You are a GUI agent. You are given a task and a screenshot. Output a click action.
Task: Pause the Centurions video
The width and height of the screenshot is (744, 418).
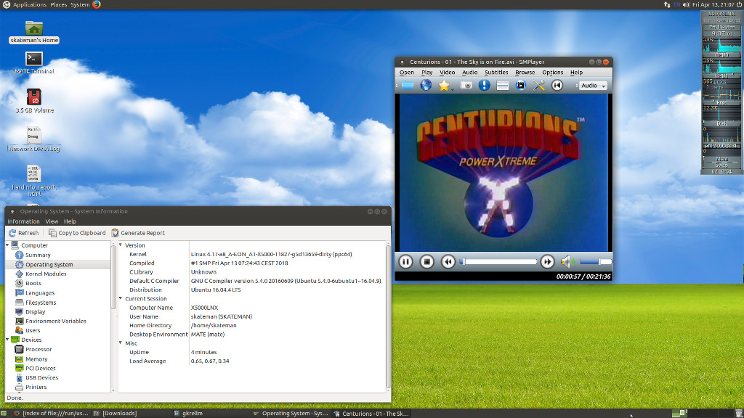405,261
